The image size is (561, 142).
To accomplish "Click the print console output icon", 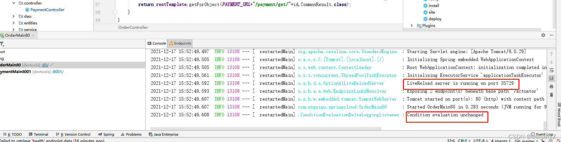I will click(x=551, y=87).
